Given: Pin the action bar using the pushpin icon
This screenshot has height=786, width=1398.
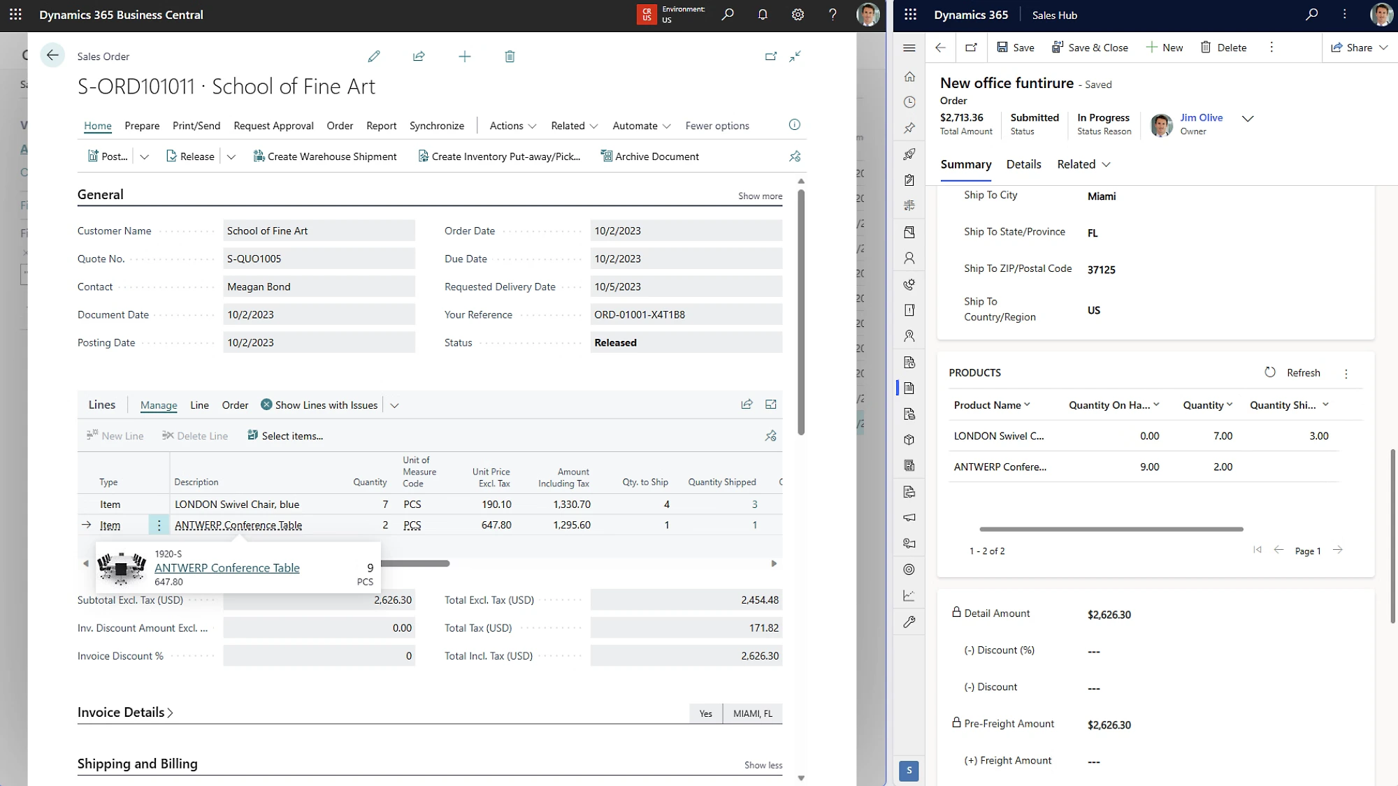Looking at the screenshot, I should [x=795, y=156].
